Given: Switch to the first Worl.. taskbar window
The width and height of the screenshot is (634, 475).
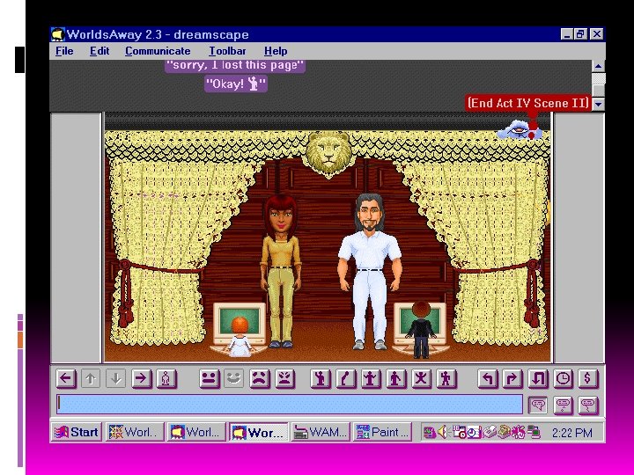Looking at the screenshot, I should (135, 432).
